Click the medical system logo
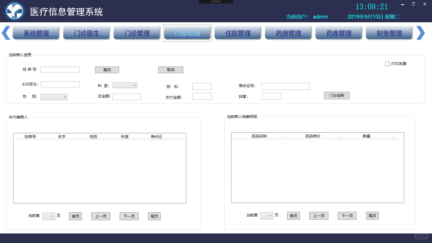 (15, 11)
